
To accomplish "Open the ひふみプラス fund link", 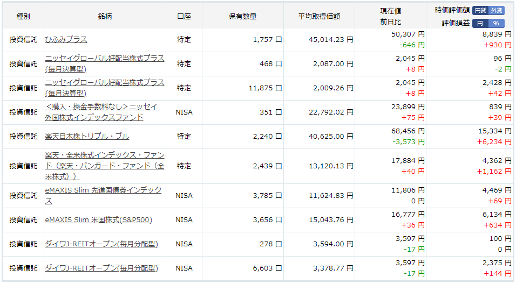I will pyautogui.click(x=66, y=40).
